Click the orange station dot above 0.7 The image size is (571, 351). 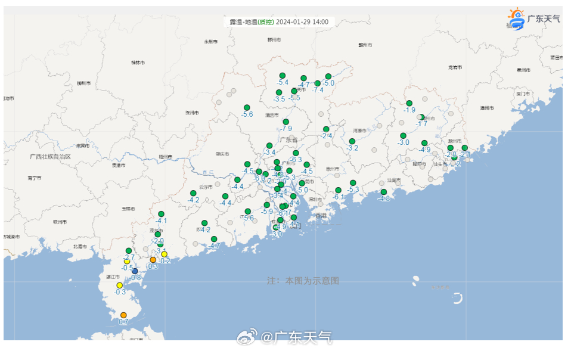(x=123, y=315)
